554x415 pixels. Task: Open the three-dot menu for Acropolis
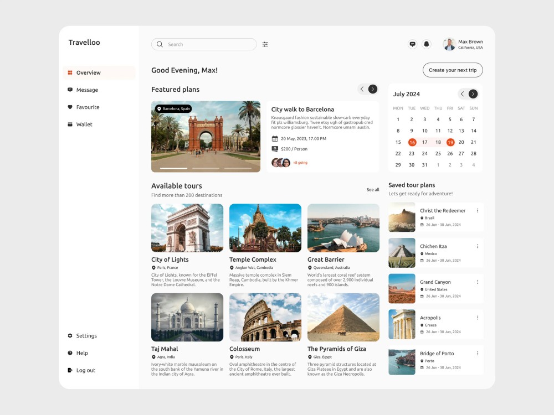click(x=478, y=318)
